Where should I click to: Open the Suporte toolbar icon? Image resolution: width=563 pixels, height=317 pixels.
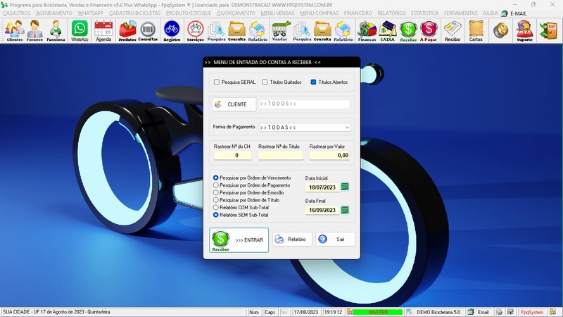524,30
